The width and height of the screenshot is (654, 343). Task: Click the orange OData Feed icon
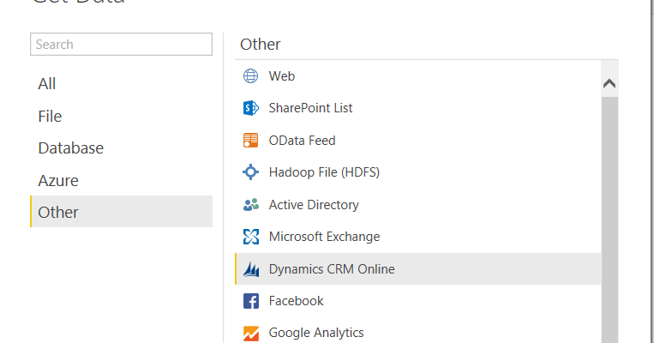pyautogui.click(x=250, y=141)
